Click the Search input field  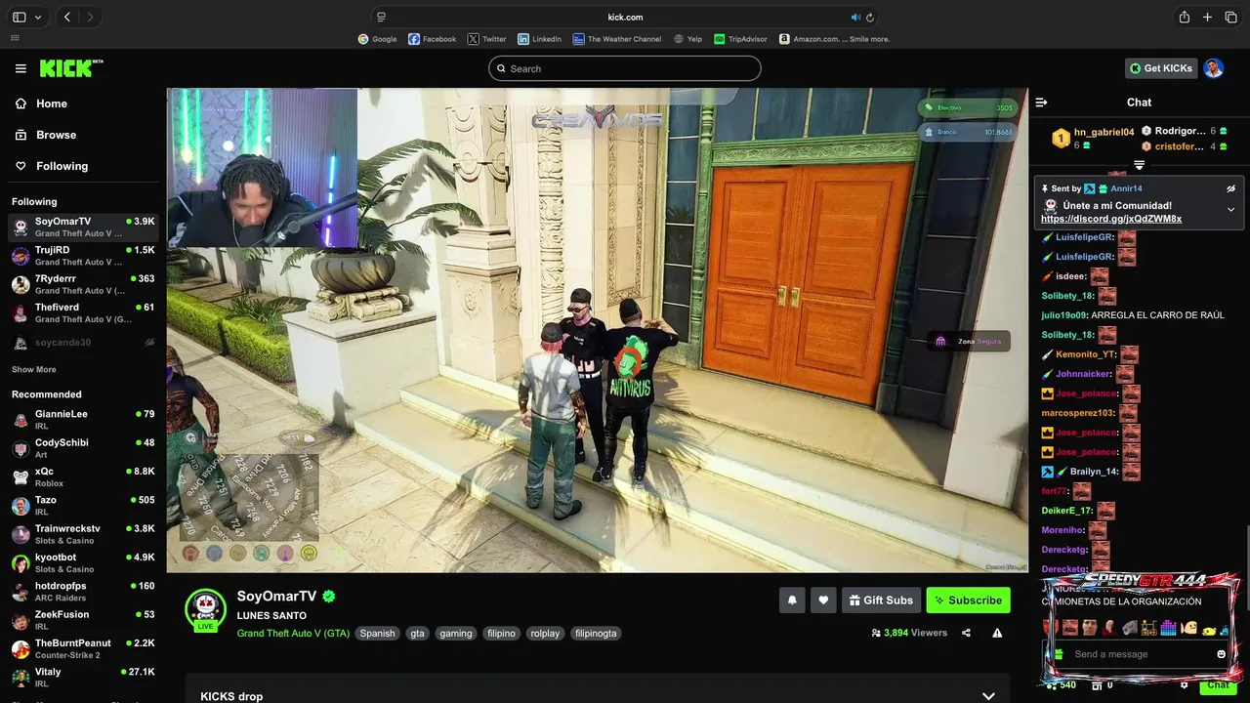click(x=625, y=68)
